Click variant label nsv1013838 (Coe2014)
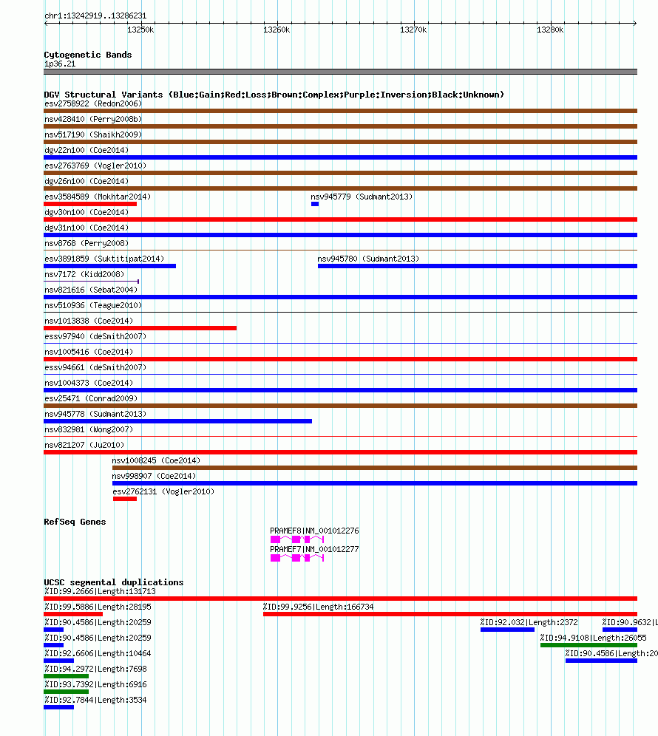Screen dimensions: 658x736 tap(89, 321)
